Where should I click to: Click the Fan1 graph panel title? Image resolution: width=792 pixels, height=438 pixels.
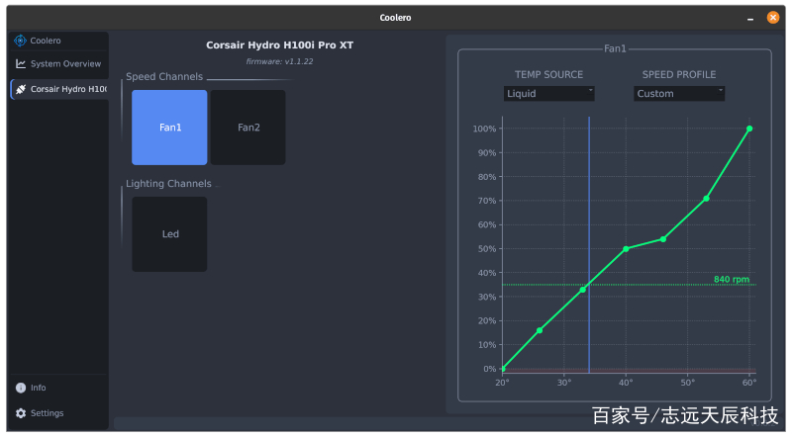point(615,48)
